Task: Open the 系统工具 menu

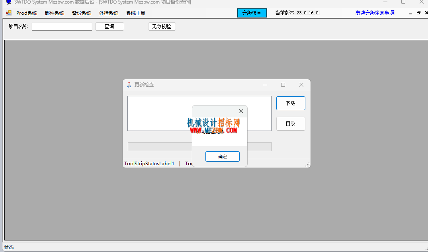Action: coord(136,13)
